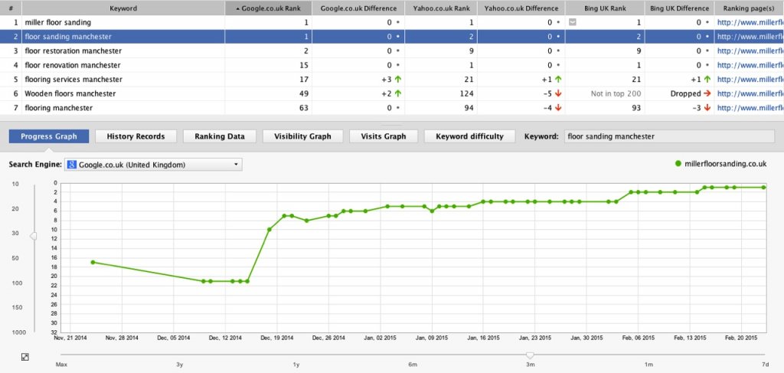Select the 'floor sanding manchester' keyword row
Image resolution: width=784 pixels, height=373 pixels.
click(392, 37)
